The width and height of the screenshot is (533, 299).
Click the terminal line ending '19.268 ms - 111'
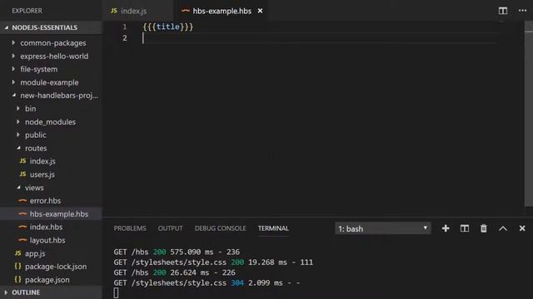click(x=213, y=262)
